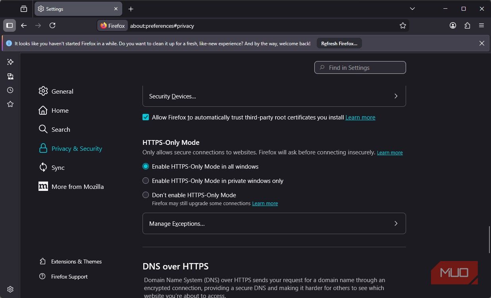The width and height of the screenshot is (491, 298).
Task: Open the Firefox account menu
Action: tap(453, 25)
